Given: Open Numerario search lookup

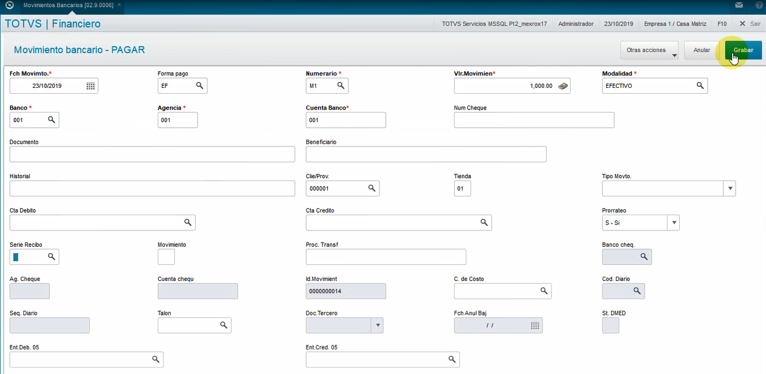Looking at the screenshot, I should point(341,86).
